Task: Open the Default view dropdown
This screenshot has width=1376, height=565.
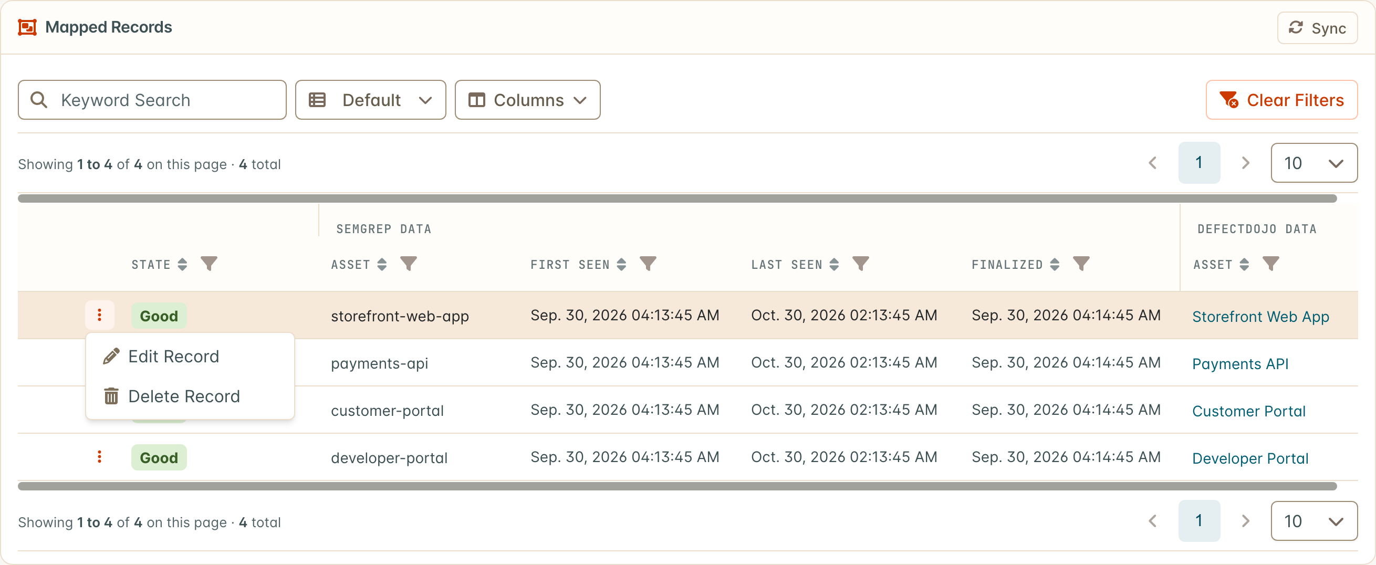Action: 371,100
